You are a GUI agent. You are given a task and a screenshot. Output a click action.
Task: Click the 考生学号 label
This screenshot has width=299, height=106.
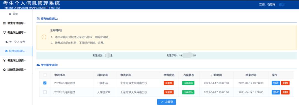pyautogui.click(x=172, y=56)
